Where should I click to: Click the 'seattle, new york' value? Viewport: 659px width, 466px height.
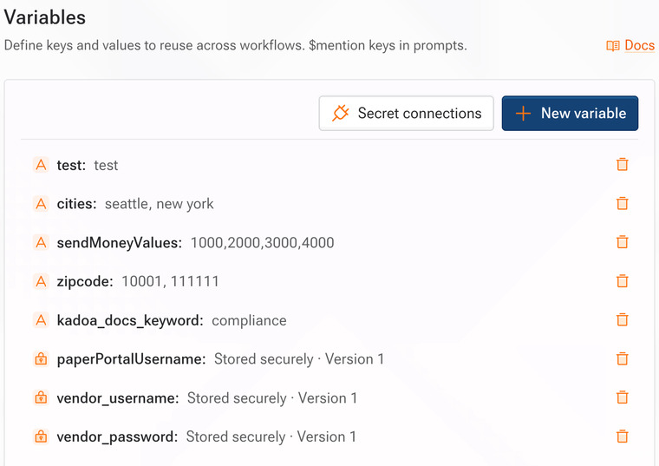click(x=159, y=204)
